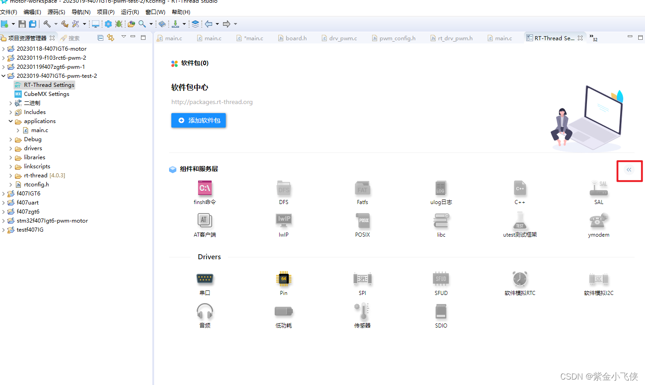Expand the 20230118-f407IGT6-motor project
Viewport: 645px width, 385px height.
pos(4,49)
